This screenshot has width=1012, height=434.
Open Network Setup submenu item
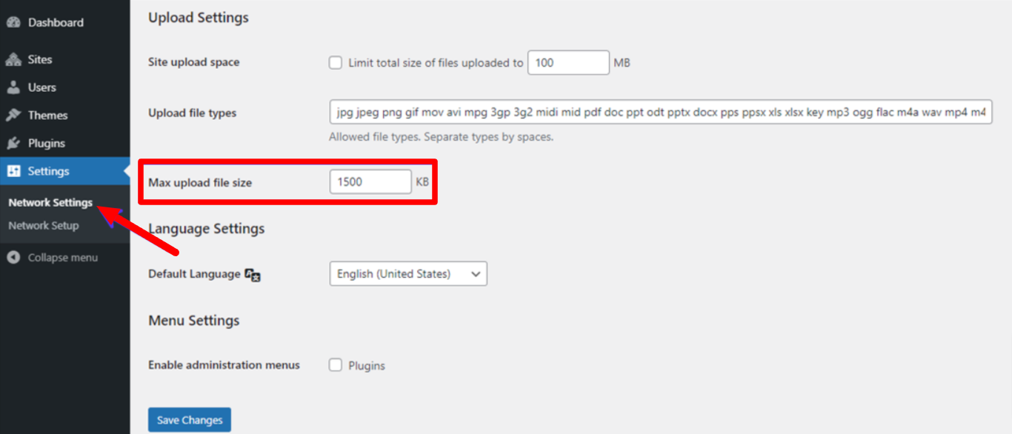pos(43,226)
